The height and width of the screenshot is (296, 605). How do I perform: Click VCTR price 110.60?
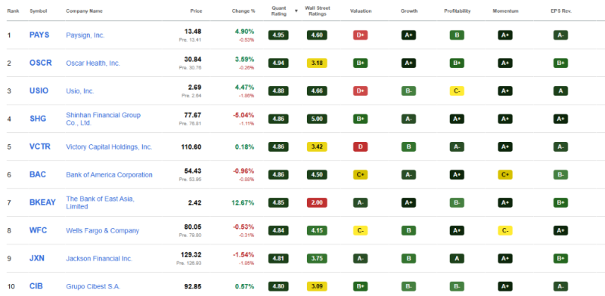click(191, 146)
